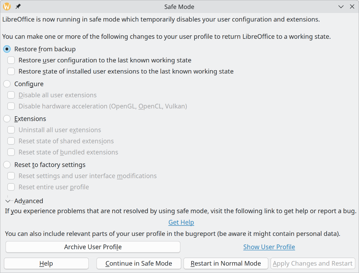This screenshot has width=359, height=273.
Task: Collapse the Advanced expander section
Action: [x=8, y=201]
